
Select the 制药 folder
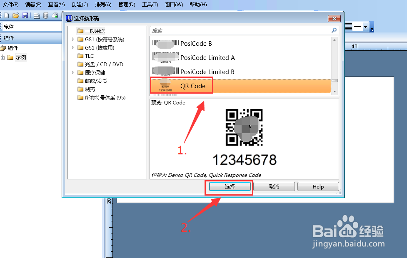(86, 89)
